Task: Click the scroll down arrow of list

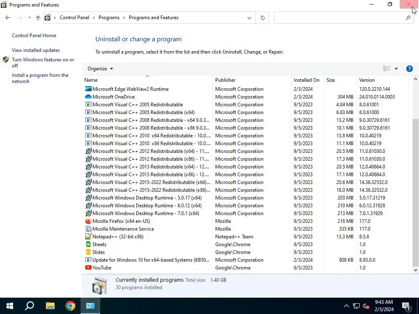Action: tap(415, 270)
